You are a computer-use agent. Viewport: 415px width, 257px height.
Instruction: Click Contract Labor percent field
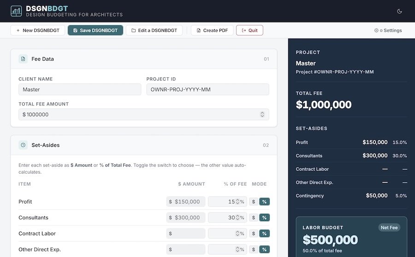tap(227, 234)
